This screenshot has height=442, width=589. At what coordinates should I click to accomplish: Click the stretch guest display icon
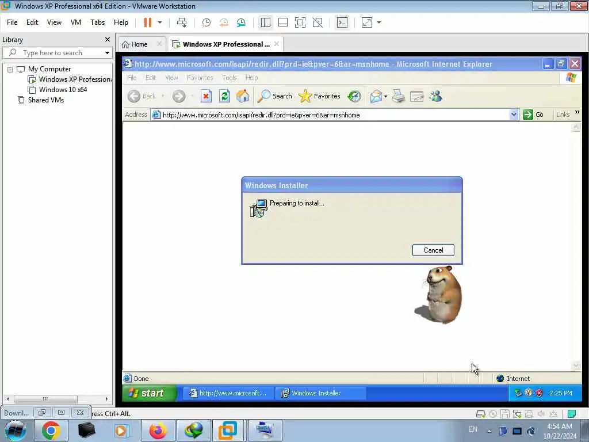click(366, 22)
